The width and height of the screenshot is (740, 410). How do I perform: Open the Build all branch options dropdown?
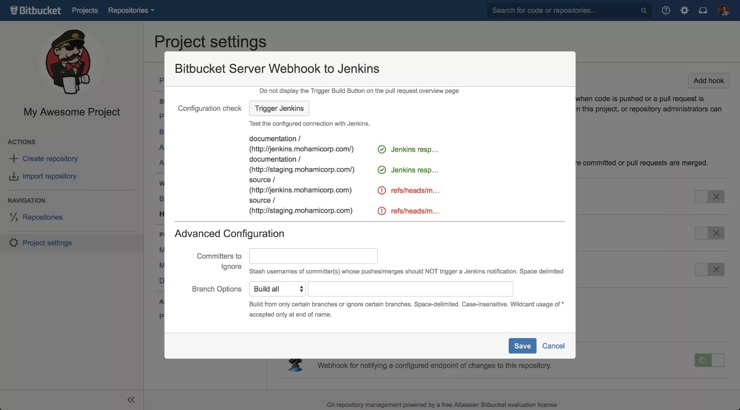pyautogui.click(x=277, y=289)
